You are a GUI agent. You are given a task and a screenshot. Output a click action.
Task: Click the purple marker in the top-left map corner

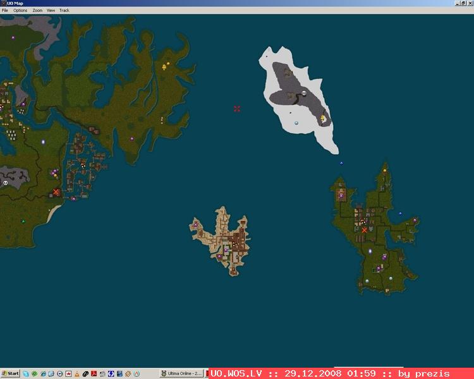pyautogui.click(x=13, y=38)
